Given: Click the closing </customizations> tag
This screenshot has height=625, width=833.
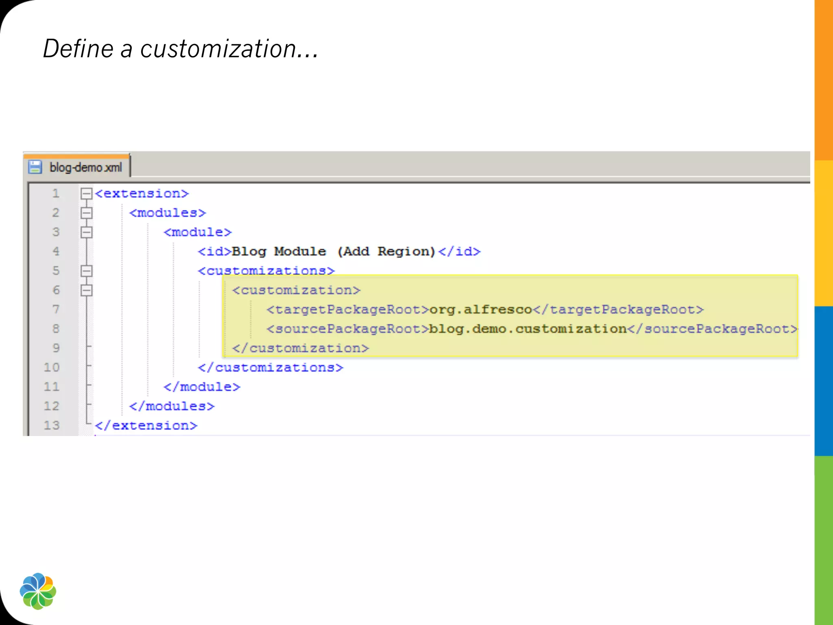Looking at the screenshot, I should pos(270,367).
